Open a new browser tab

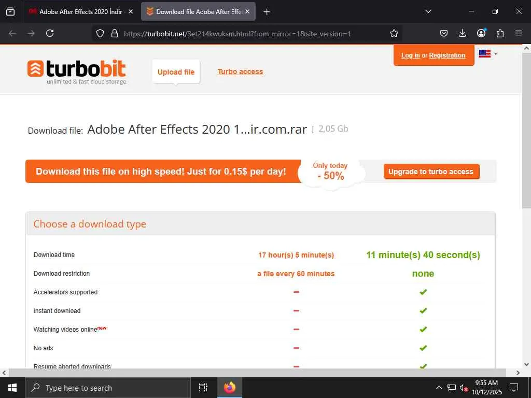267,12
